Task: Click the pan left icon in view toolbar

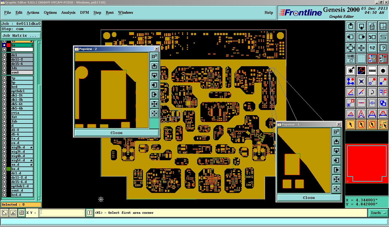Action: 351,37
